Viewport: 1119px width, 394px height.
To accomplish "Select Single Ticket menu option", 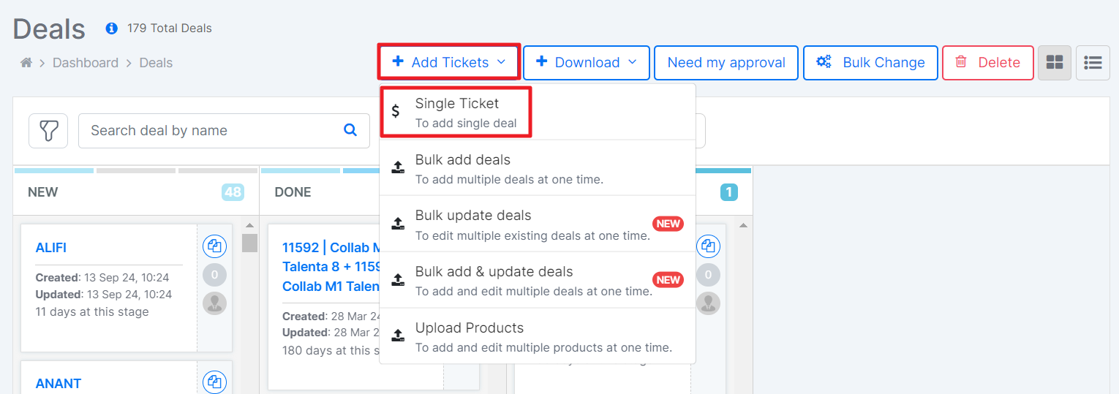I will (x=456, y=112).
